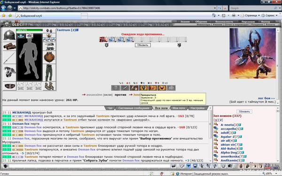Click Refresh button above players list
282x176 pixels.
(x=244, y=112)
